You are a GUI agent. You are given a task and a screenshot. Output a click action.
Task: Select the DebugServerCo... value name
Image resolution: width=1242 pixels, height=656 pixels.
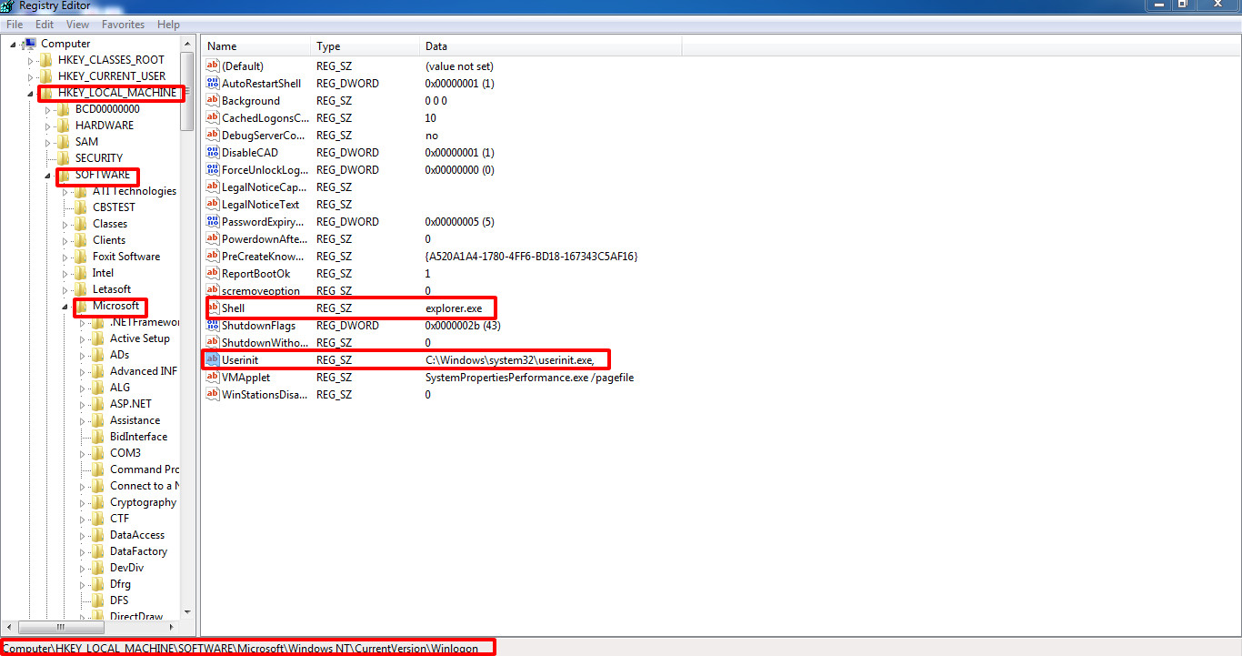[x=265, y=136]
